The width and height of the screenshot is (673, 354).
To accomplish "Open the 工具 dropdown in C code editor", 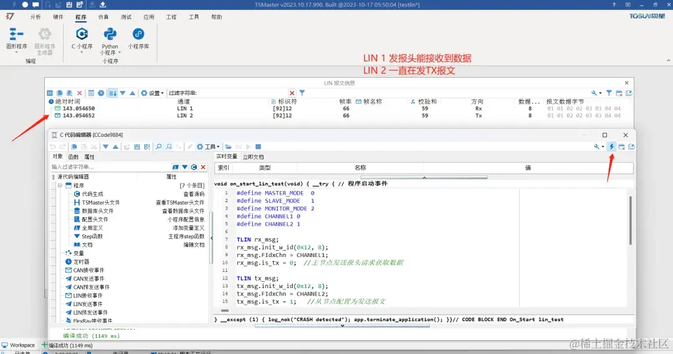I will (208, 147).
